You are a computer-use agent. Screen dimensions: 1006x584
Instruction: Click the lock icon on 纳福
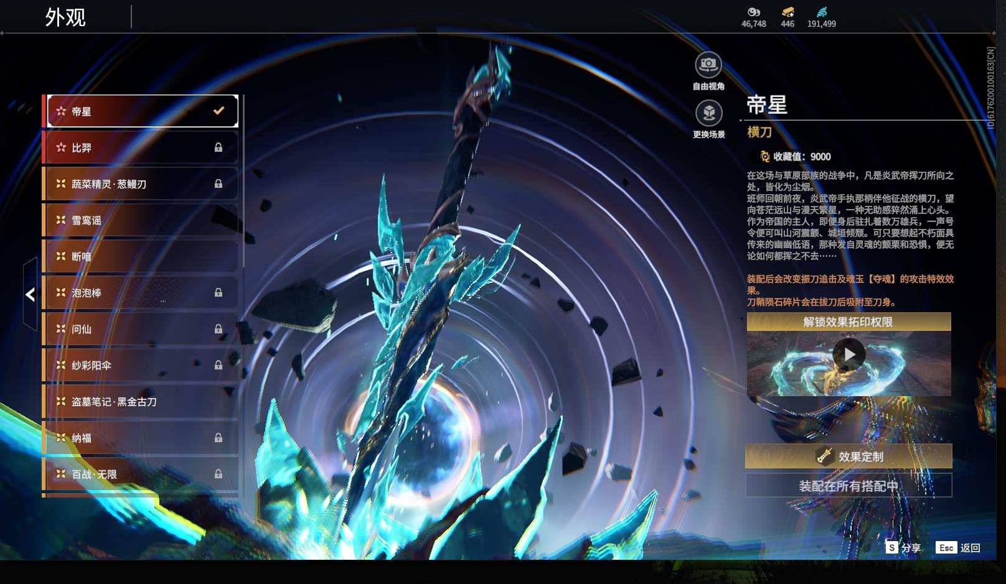point(219,438)
